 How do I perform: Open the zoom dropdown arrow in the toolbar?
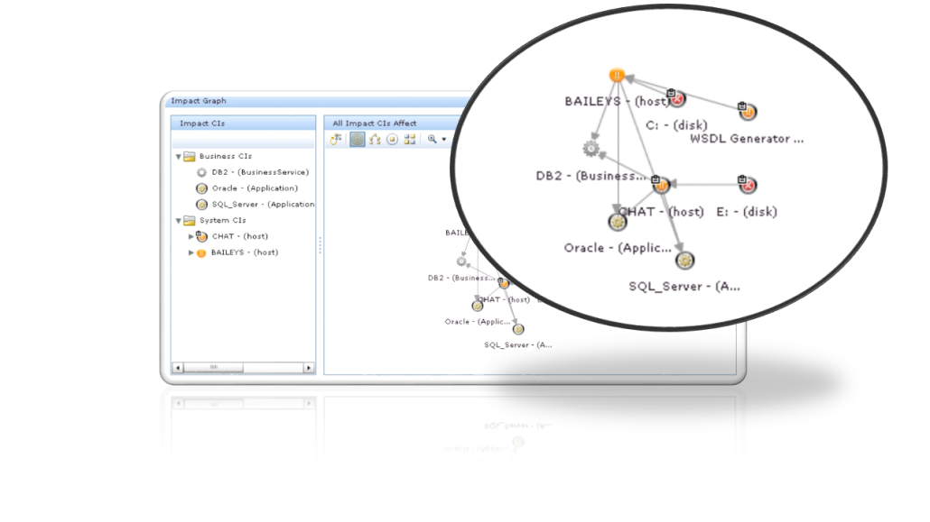point(443,139)
